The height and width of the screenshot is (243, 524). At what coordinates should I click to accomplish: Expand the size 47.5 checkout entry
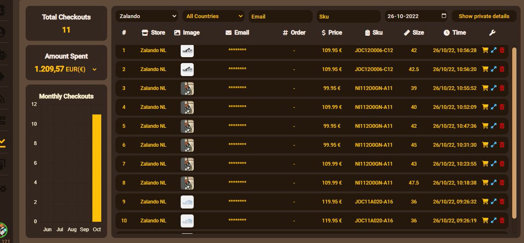pos(493,183)
